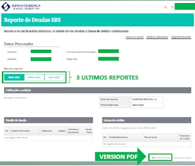The height and width of the screenshot is (166, 195).
Task: Click the 'Accede a tu calificación crediticia' subtitle
Action: 66,31
